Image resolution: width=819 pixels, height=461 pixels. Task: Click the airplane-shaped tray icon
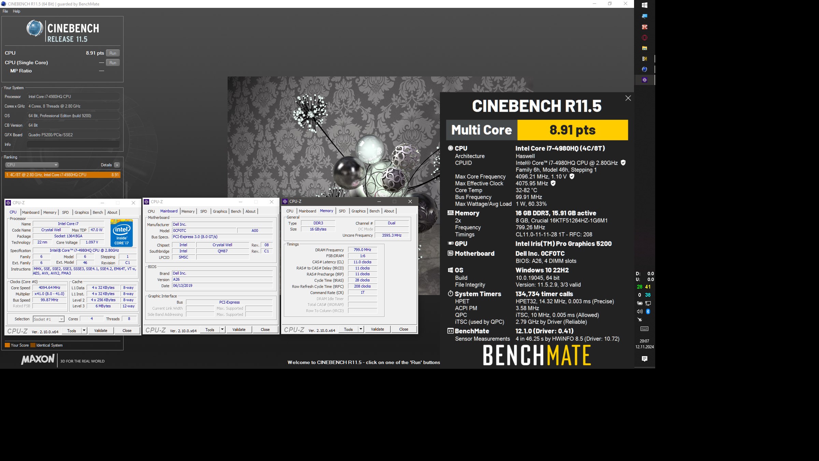(640, 320)
